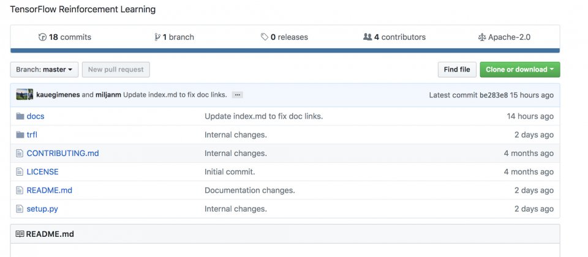Open latest commit hash be283e8
Viewport: 588px width, 257px height.
(x=494, y=95)
